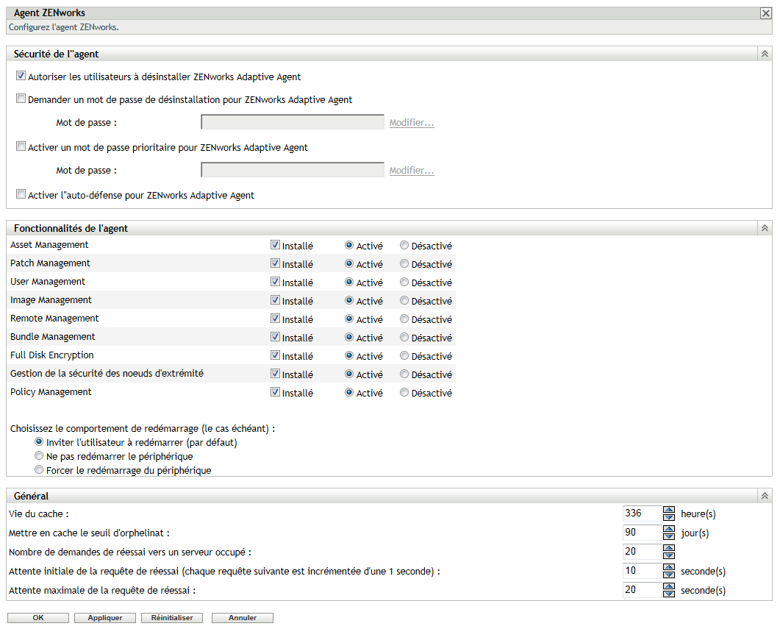Select Activé for Full Disk Encryption

349,356
